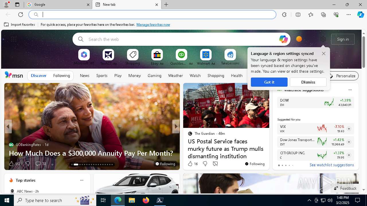This screenshot has height=206, width=367.
Task: Open Top stories more options ellipsis
Action: pos(82,180)
